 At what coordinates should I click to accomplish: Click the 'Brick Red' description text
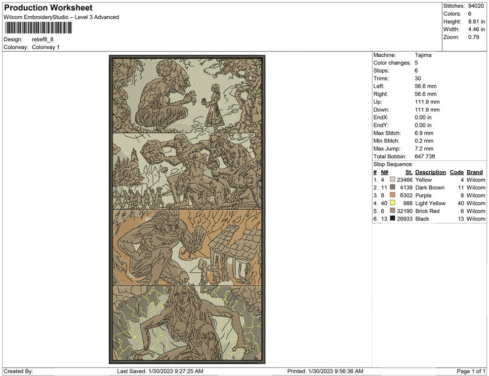point(427,211)
